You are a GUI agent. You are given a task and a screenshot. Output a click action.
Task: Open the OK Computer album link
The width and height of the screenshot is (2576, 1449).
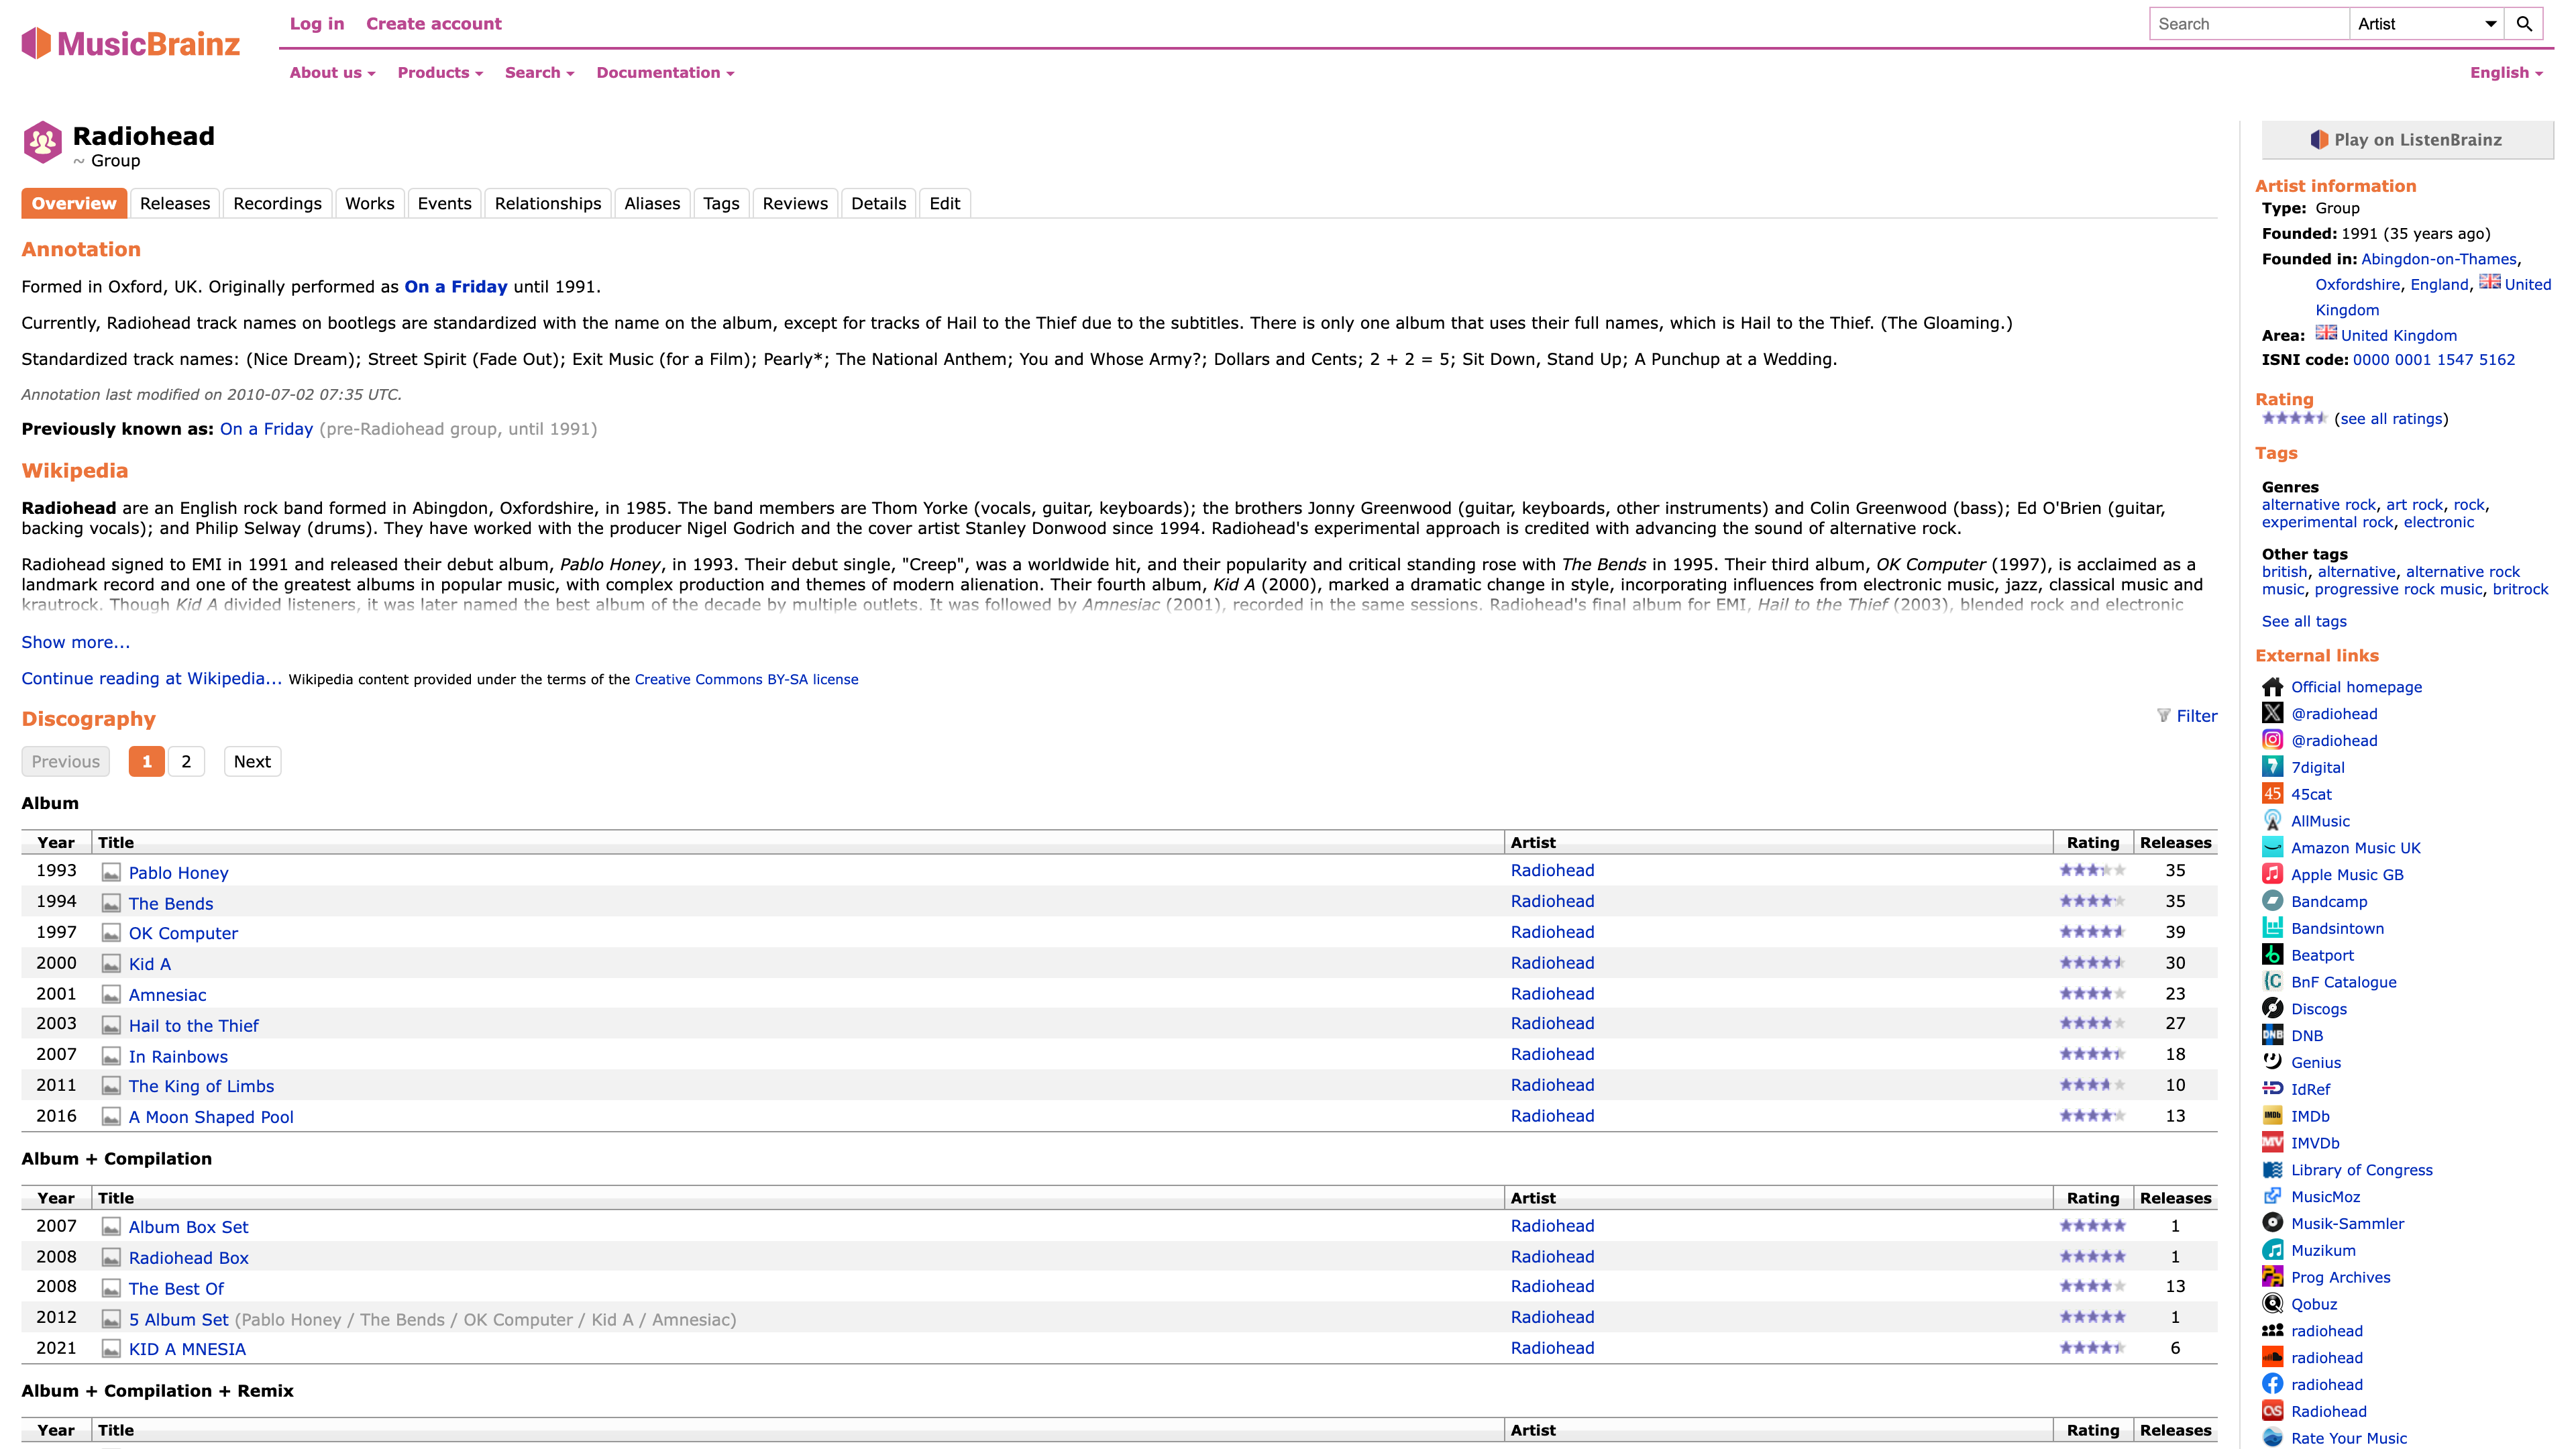pyautogui.click(x=183, y=933)
